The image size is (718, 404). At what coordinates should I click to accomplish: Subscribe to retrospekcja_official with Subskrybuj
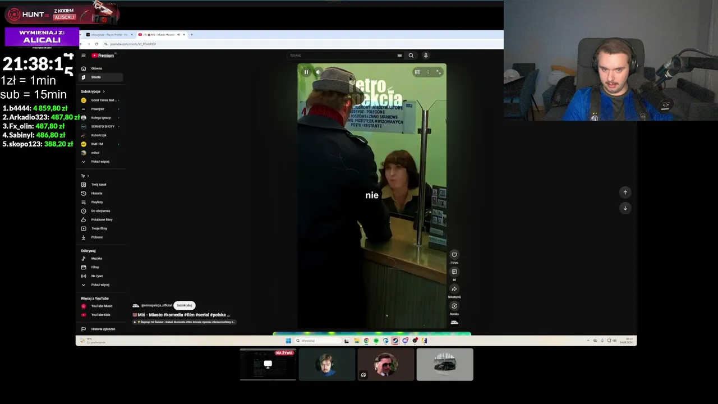pos(185,305)
